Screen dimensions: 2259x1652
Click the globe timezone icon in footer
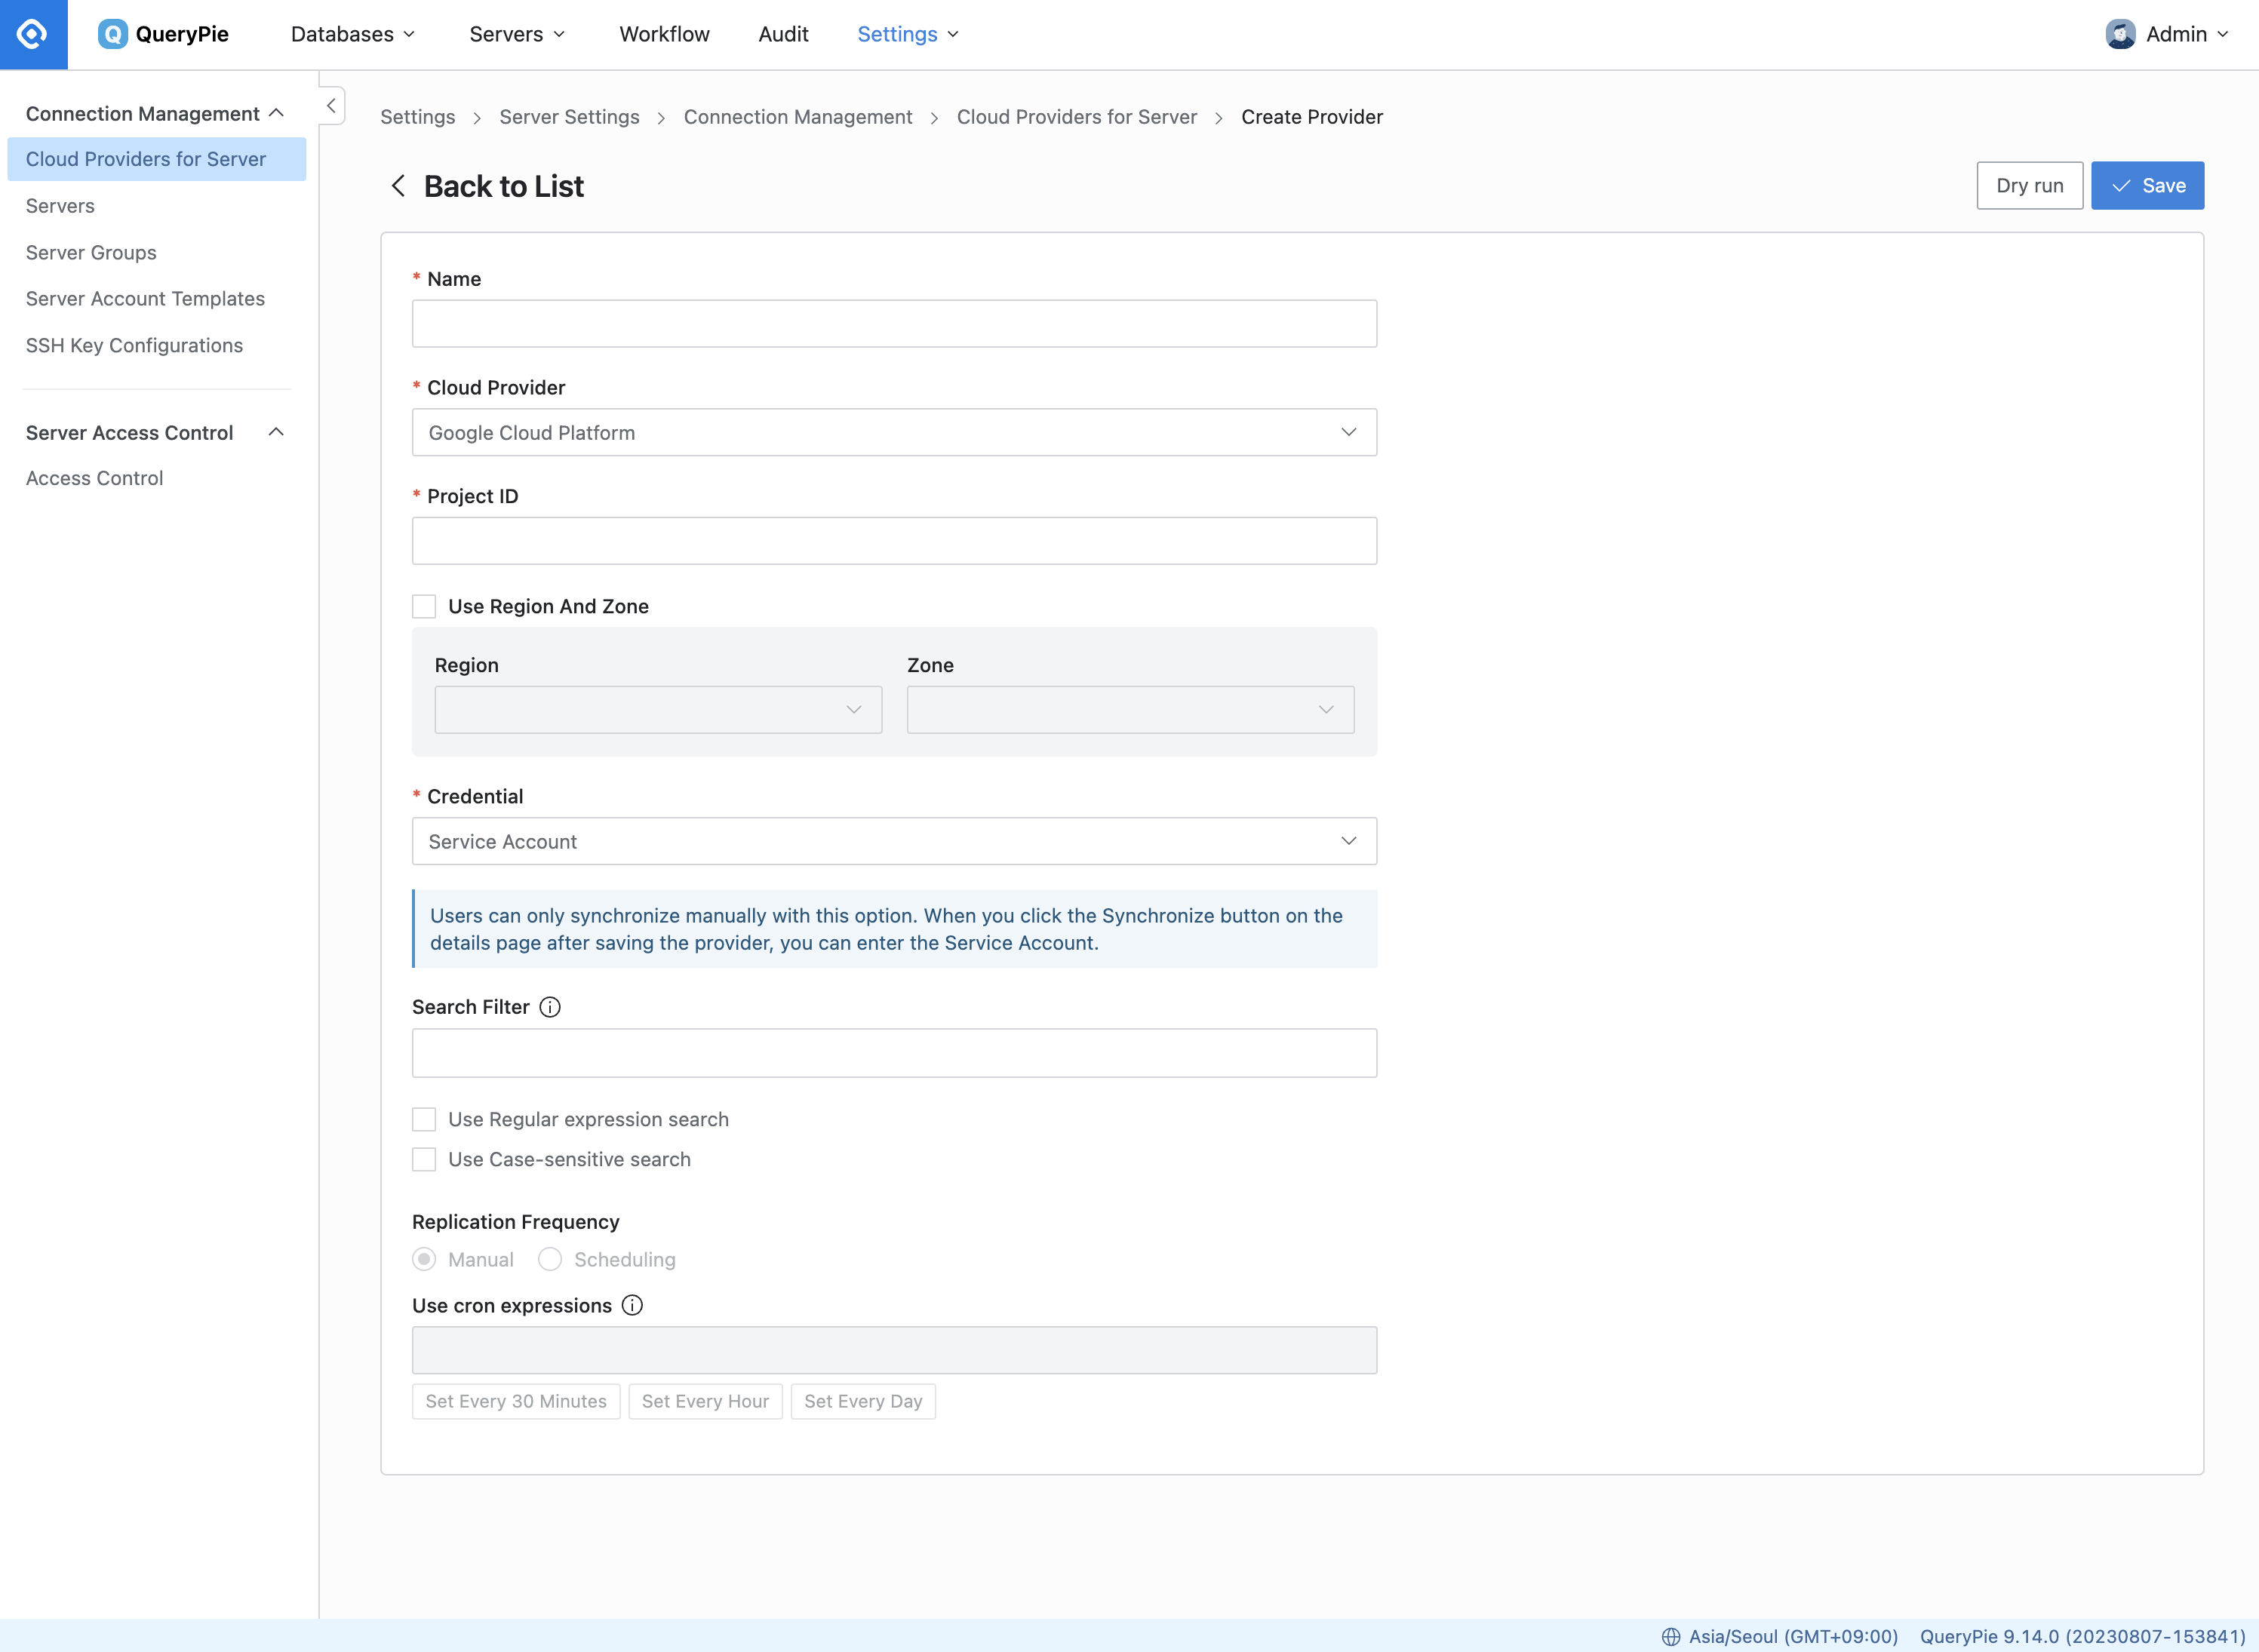click(1671, 1636)
